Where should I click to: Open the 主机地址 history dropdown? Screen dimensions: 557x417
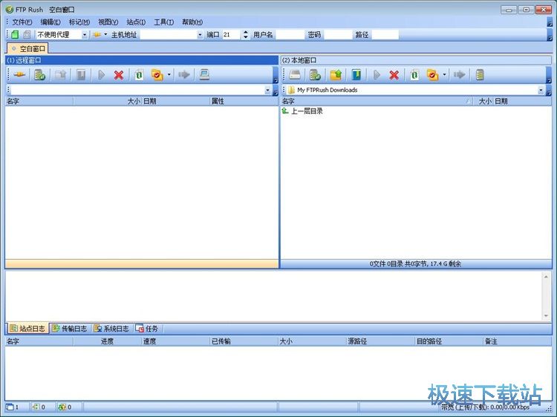(200, 35)
